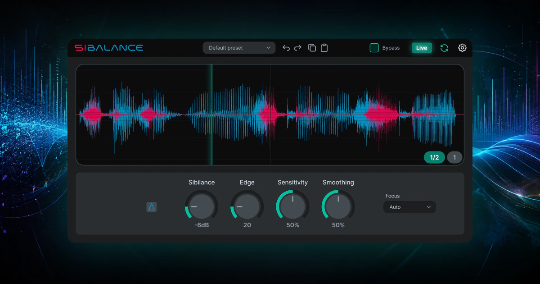Click the Sibilance knob

coord(202,206)
